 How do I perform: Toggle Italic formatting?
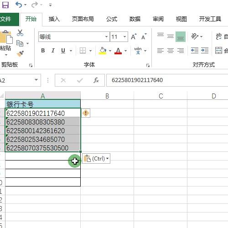53,51
